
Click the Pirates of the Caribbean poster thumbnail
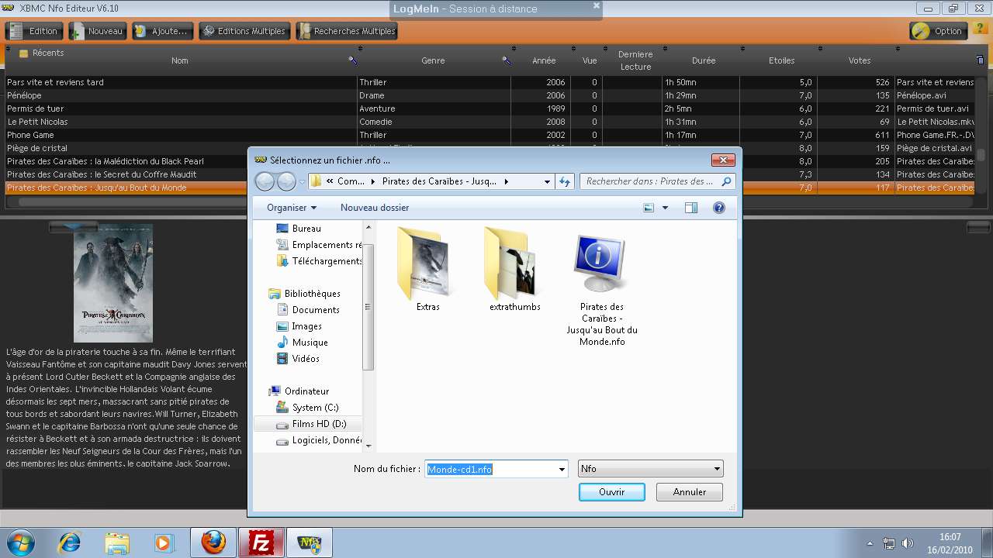(x=113, y=283)
